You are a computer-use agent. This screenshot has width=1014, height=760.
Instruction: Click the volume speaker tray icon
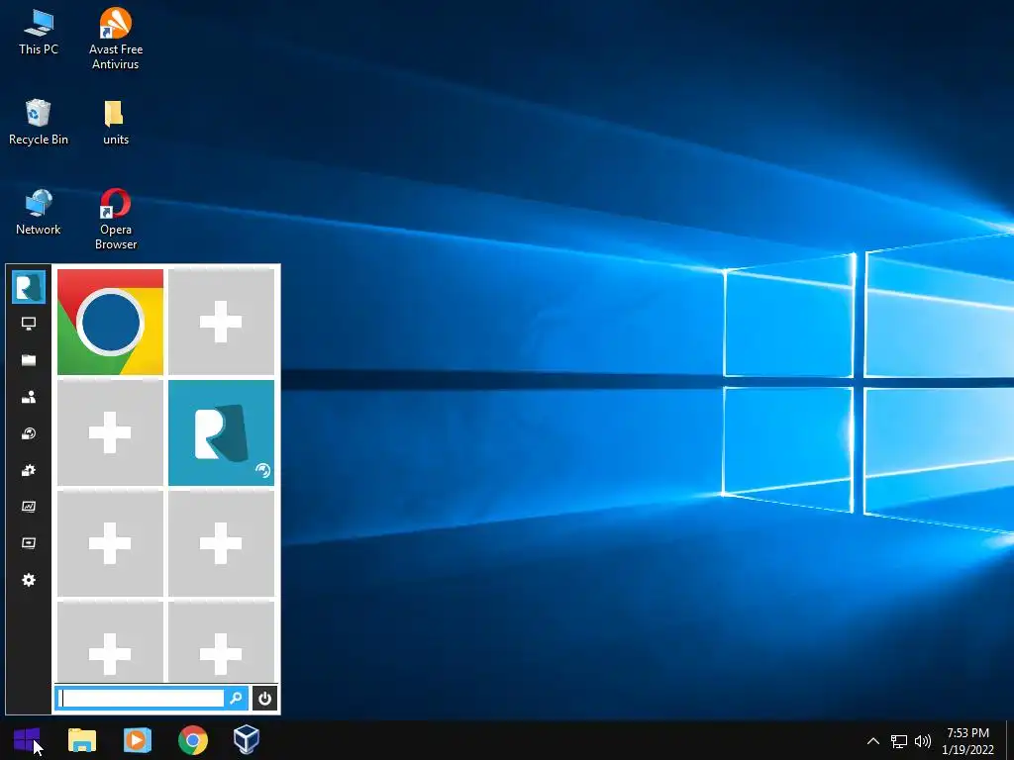click(923, 741)
